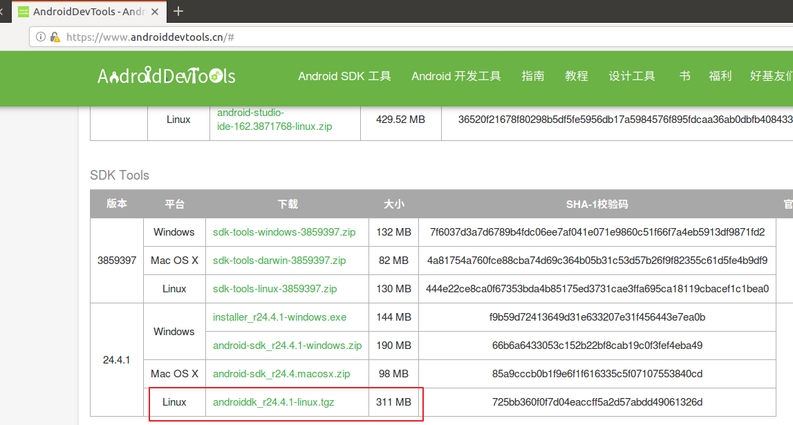793x425 pixels.
Task: Download android-sdk_r24.4.1-windows.zip
Action: coord(287,345)
